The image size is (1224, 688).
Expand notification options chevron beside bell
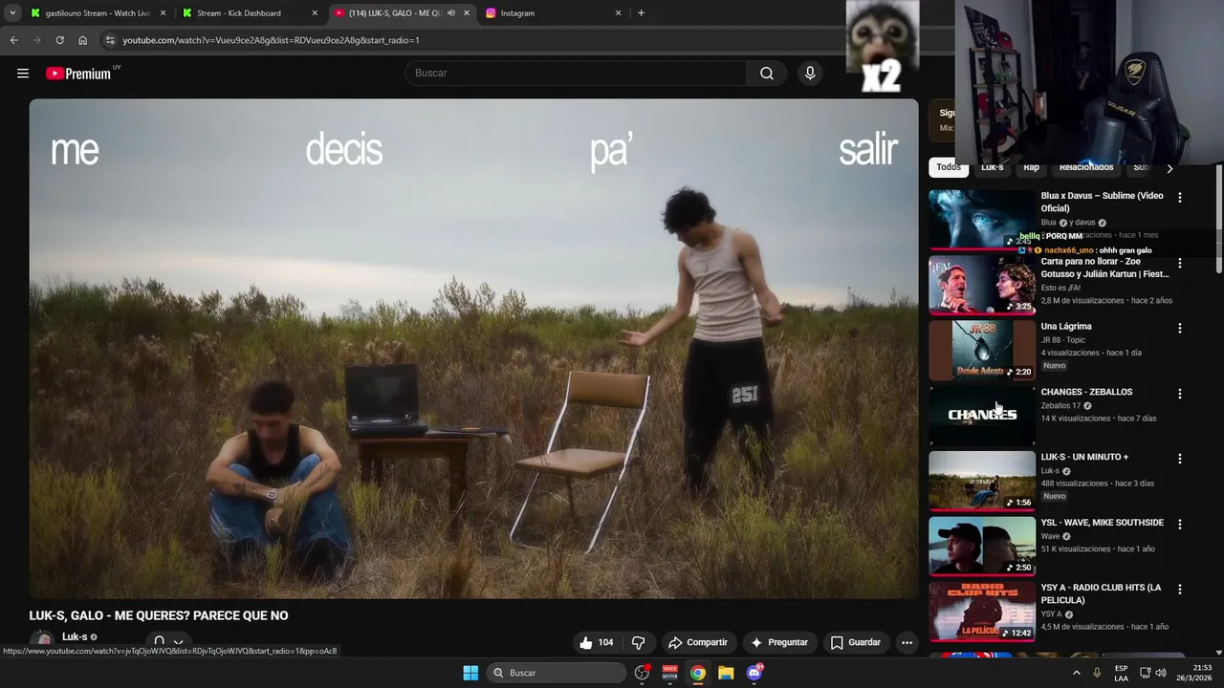click(178, 643)
